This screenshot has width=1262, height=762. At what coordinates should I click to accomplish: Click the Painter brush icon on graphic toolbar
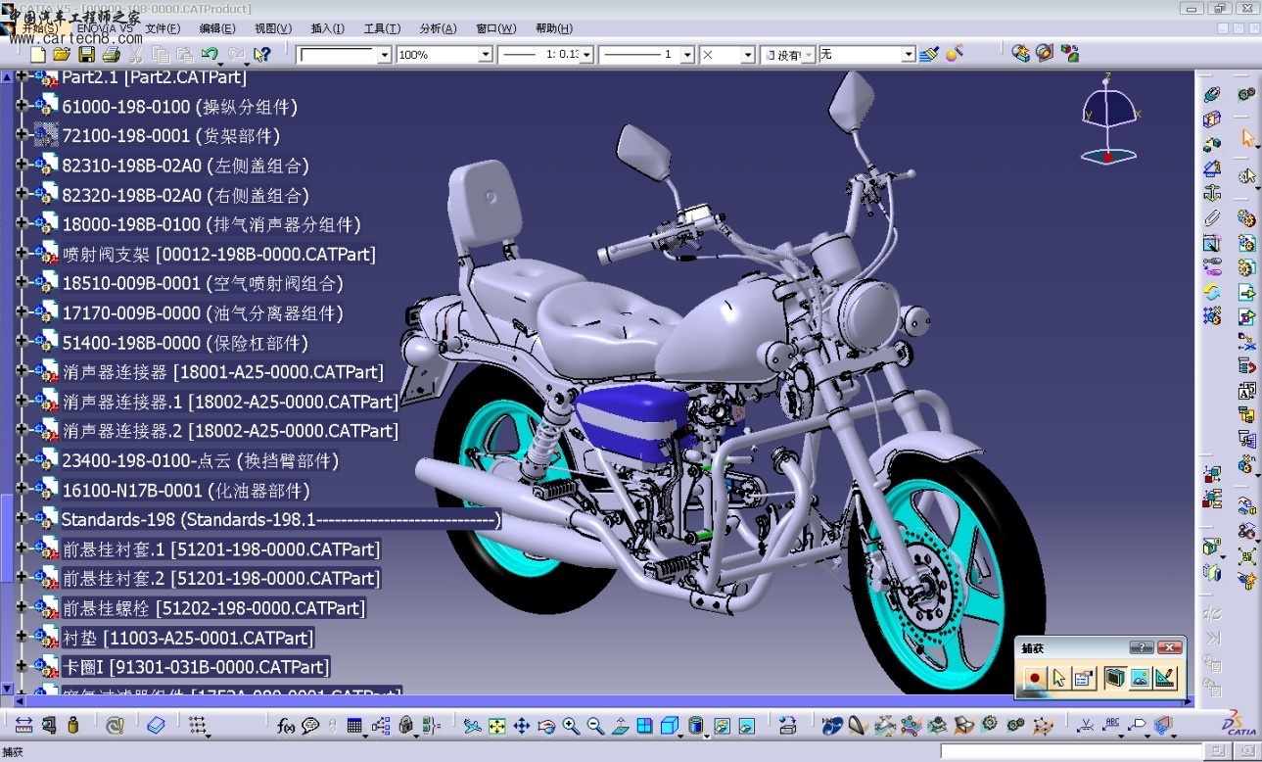[929, 54]
